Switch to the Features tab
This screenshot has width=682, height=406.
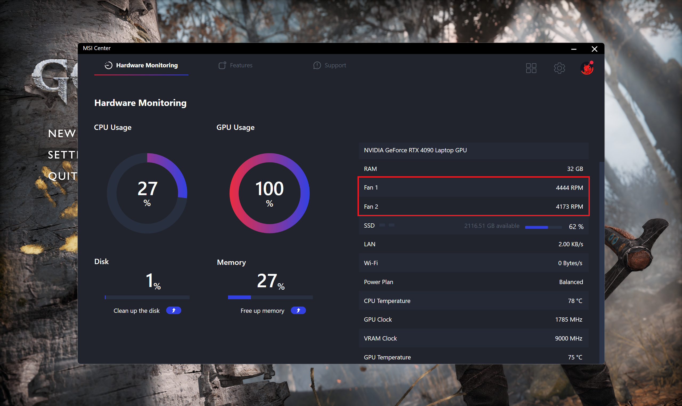(236, 65)
